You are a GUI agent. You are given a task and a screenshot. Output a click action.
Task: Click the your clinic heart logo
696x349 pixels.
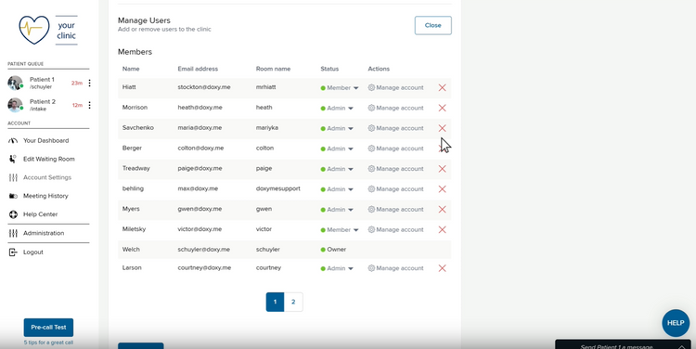[x=34, y=30]
